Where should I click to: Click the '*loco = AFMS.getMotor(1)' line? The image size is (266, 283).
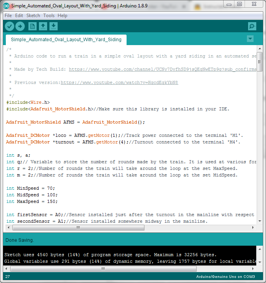pyautogui.click(x=124, y=135)
